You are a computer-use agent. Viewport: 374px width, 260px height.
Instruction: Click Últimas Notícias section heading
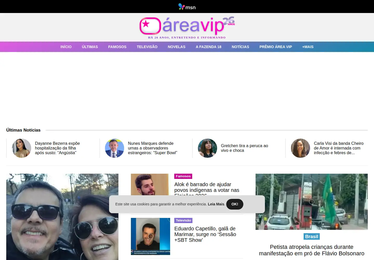pos(23,130)
